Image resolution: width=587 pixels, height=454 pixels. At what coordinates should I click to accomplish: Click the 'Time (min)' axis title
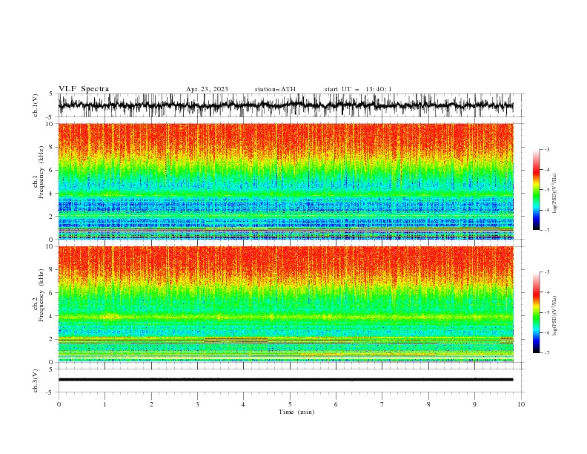pos(296,412)
